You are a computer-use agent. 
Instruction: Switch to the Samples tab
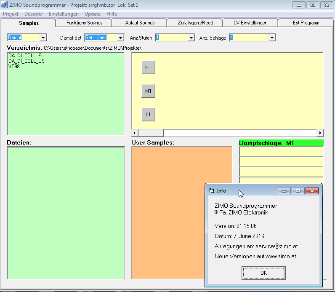pos(29,23)
